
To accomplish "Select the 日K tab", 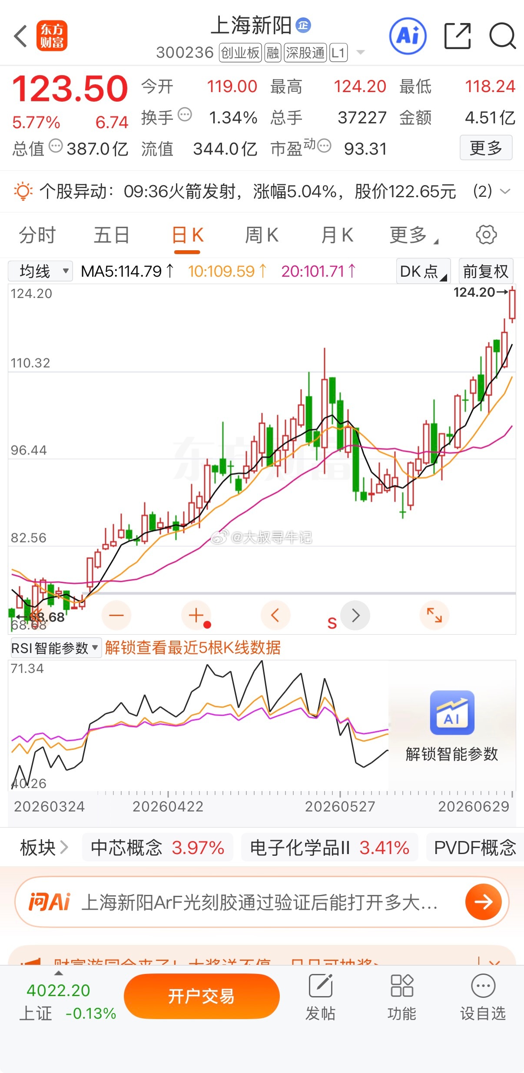I will pos(187,235).
